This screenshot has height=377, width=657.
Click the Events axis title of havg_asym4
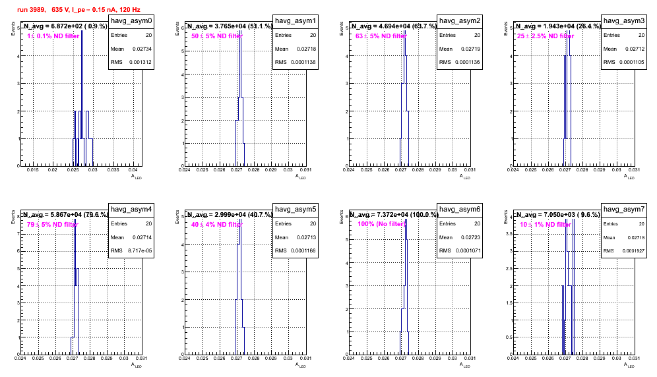point(13,217)
